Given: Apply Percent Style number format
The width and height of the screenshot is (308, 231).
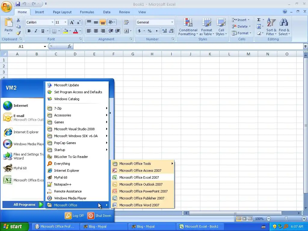Looking at the screenshot, I should pos(150,31).
